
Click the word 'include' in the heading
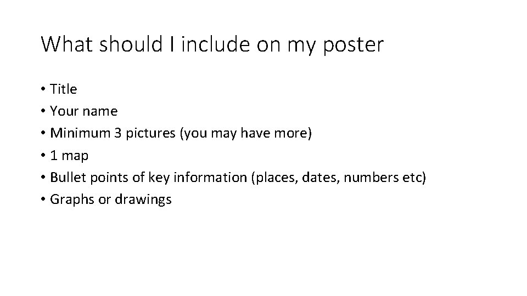coord(215,44)
